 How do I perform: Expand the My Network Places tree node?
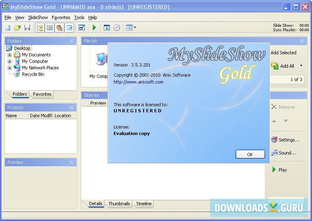pyautogui.click(x=9, y=68)
